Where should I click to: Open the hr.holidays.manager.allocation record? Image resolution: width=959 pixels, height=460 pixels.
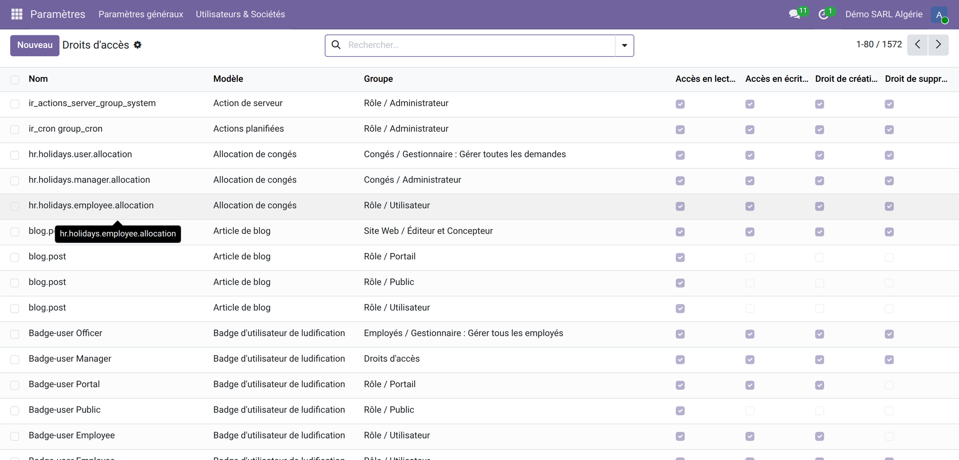point(89,180)
